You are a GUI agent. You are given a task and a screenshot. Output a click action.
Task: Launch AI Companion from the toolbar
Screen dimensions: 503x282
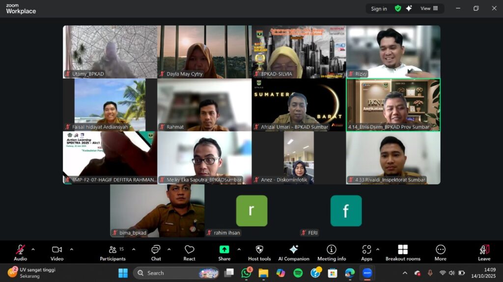[294, 253]
